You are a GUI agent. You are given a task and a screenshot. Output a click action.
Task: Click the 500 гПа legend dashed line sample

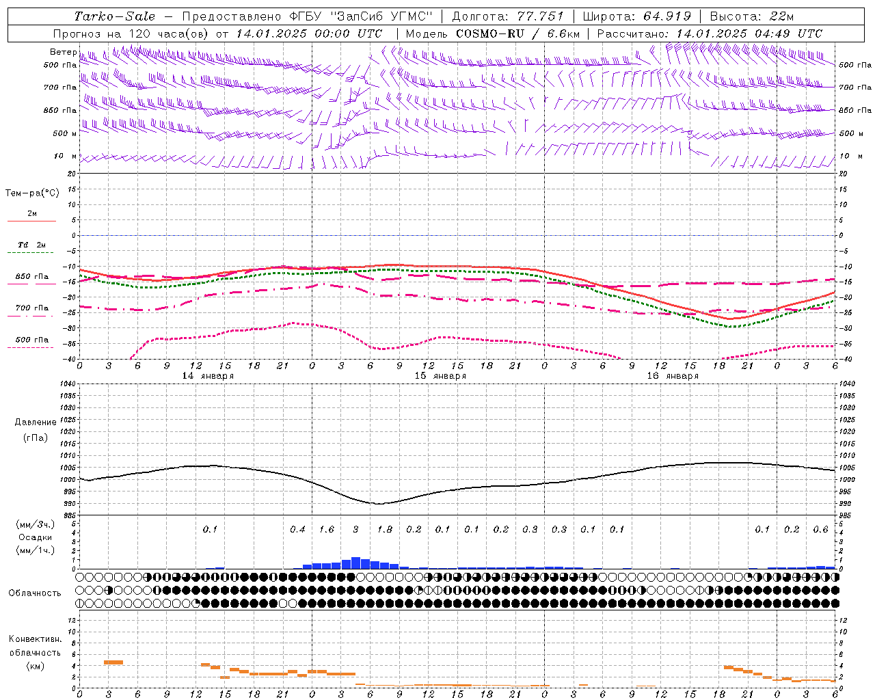(x=32, y=347)
